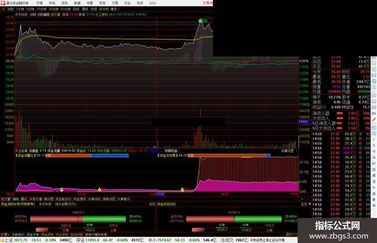Click the plus button beside indicator tabs
This screenshot has height=243, width=377.
pyautogui.click(x=302, y=199)
